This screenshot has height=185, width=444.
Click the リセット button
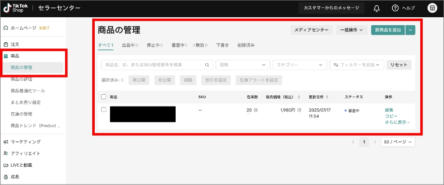[x=399, y=65]
